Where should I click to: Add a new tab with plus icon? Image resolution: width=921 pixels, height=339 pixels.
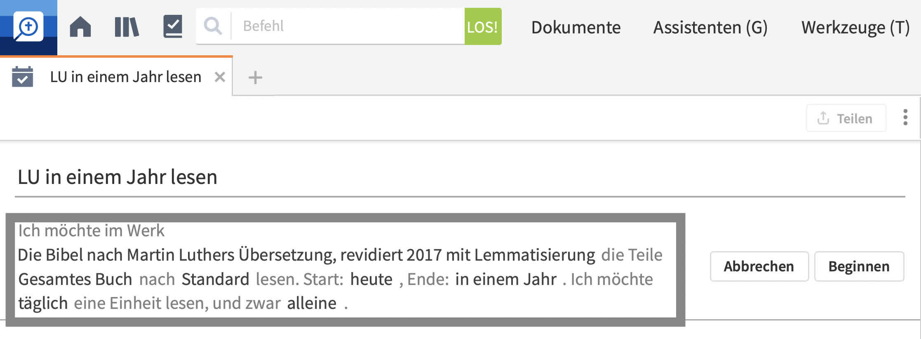(x=255, y=77)
